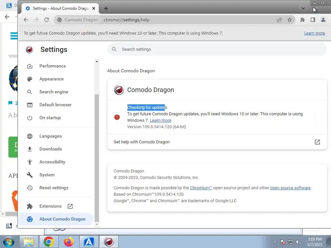This screenshot has width=331, height=248.
Task: Open Get help with Comodo Dragon
Action: (217, 142)
